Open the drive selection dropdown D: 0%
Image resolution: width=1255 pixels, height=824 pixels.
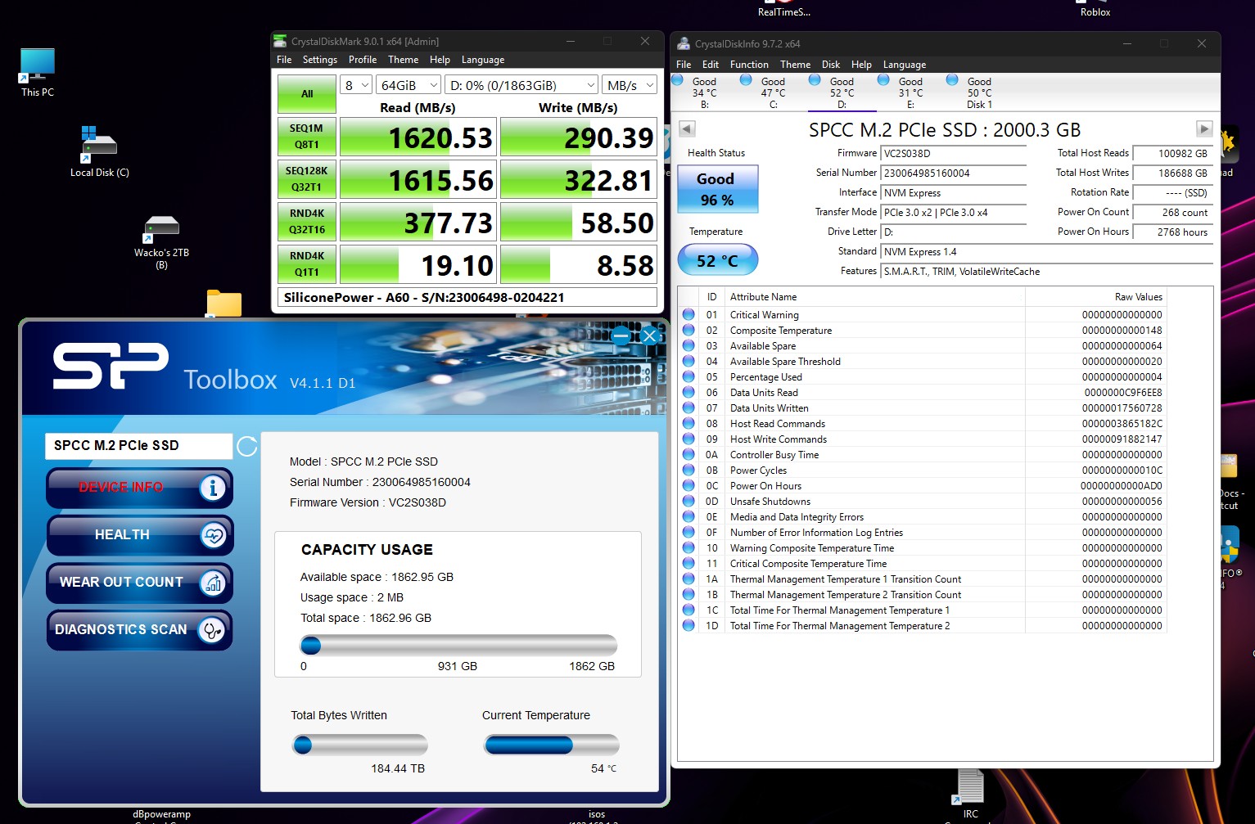[522, 85]
